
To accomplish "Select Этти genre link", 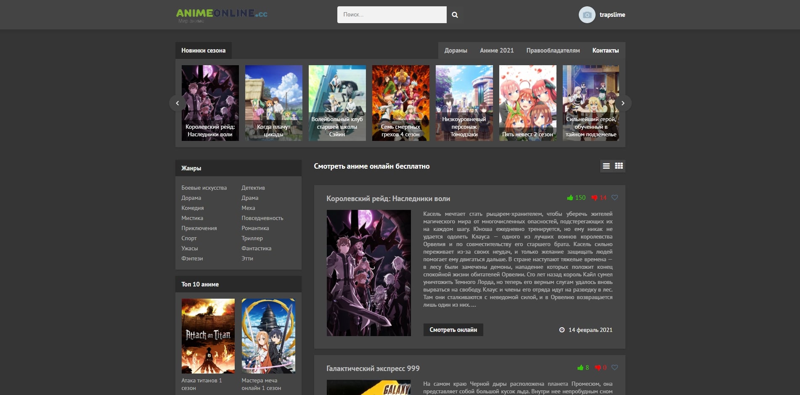I will coord(247,258).
